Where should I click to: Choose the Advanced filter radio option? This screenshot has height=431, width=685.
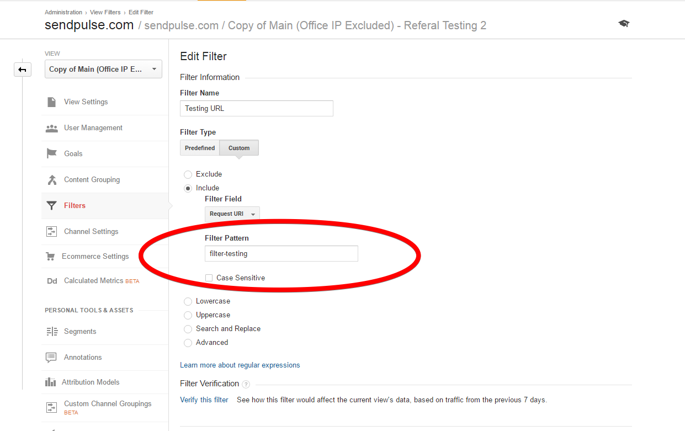pos(188,343)
